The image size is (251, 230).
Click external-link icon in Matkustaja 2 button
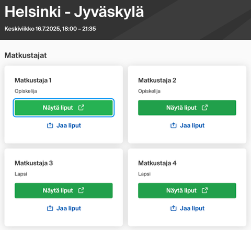coord(204,108)
